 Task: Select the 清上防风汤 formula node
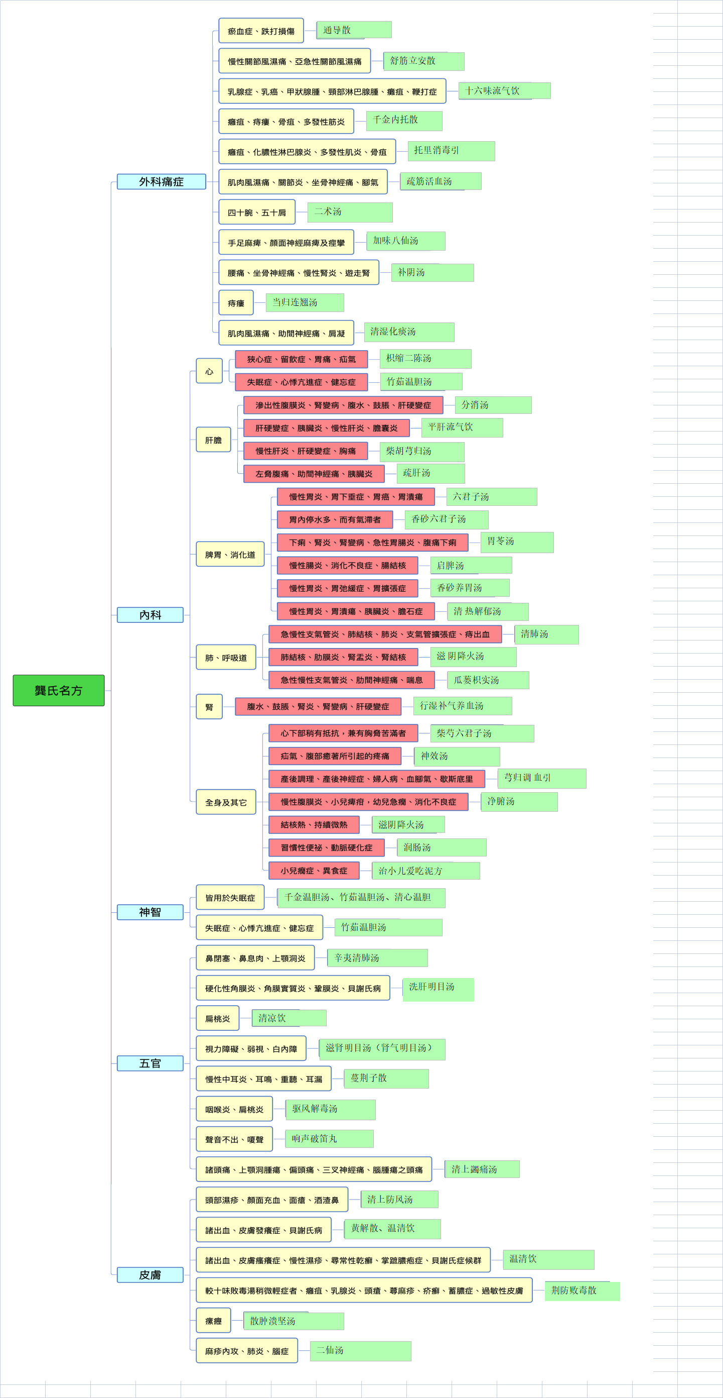click(399, 1199)
